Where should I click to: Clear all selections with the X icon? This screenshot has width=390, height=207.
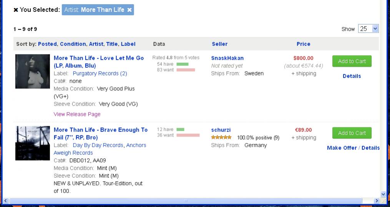click(x=16, y=10)
